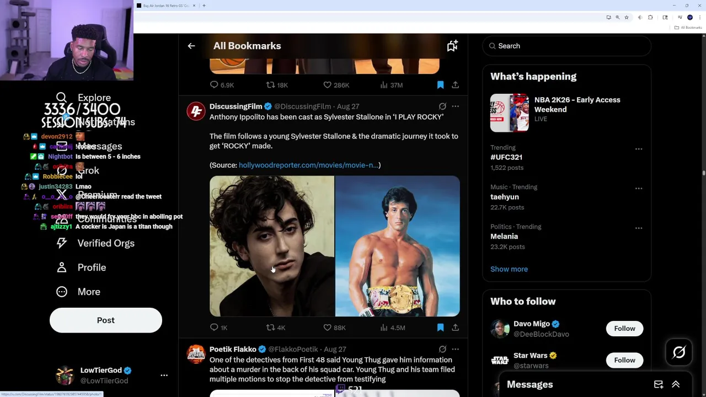
Task: Open more options for taehyun trend
Action: click(x=638, y=189)
